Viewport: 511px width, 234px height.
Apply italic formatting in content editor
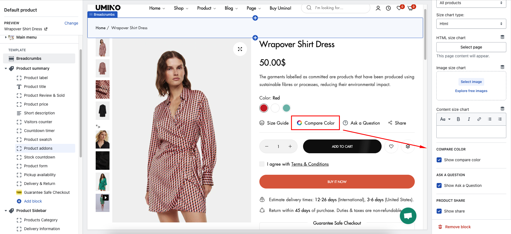pyautogui.click(x=469, y=119)
